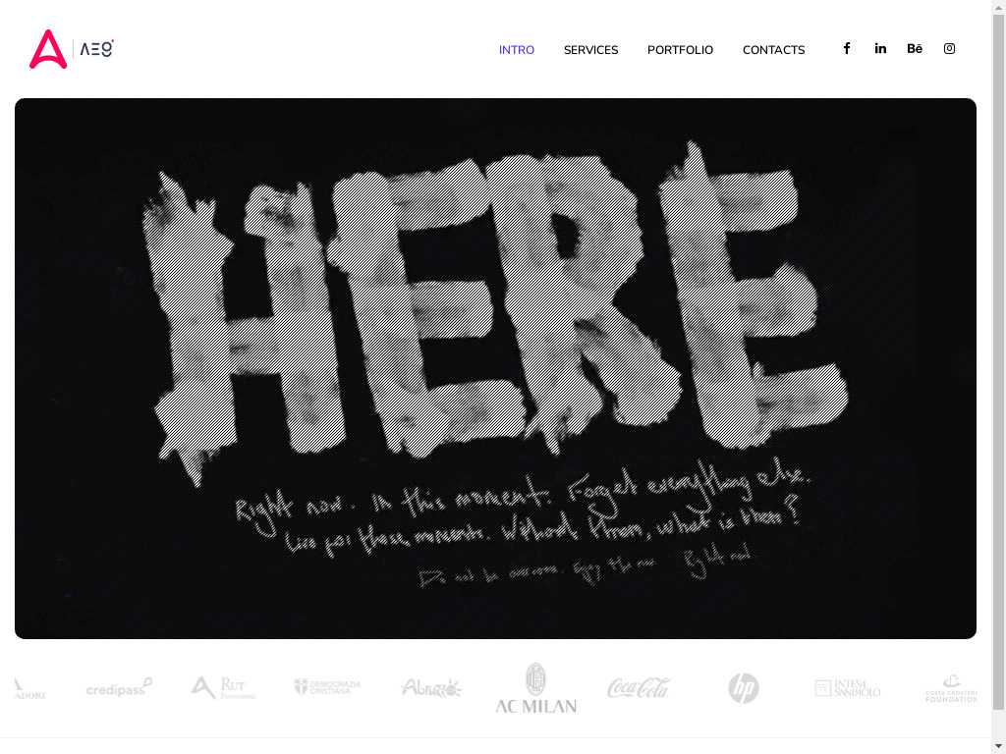Click the Coca-Cola client logo

click(x=639, y=688)
